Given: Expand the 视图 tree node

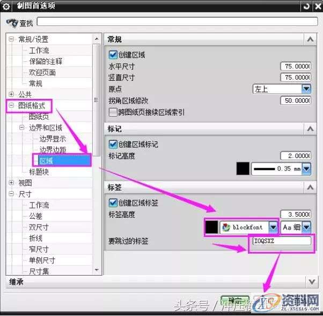Looking at the screenshot, I should pos(11,183).
